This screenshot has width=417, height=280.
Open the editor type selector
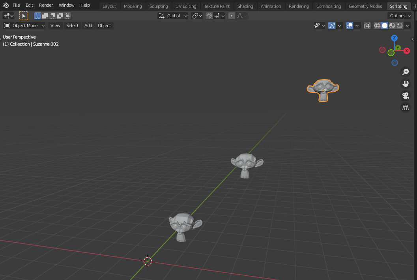(x=8, y=16)
